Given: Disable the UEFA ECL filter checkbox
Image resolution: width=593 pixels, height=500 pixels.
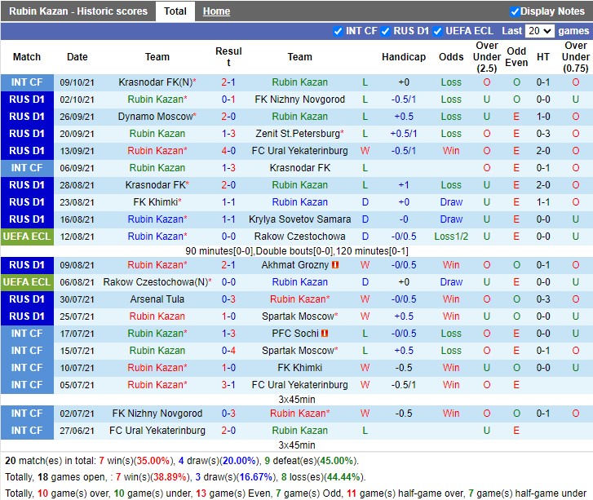Looking at the screenshot, I should 438,31.
